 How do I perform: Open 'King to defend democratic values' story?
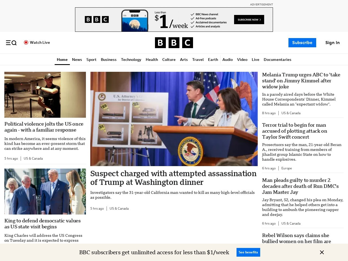(42, 224)
